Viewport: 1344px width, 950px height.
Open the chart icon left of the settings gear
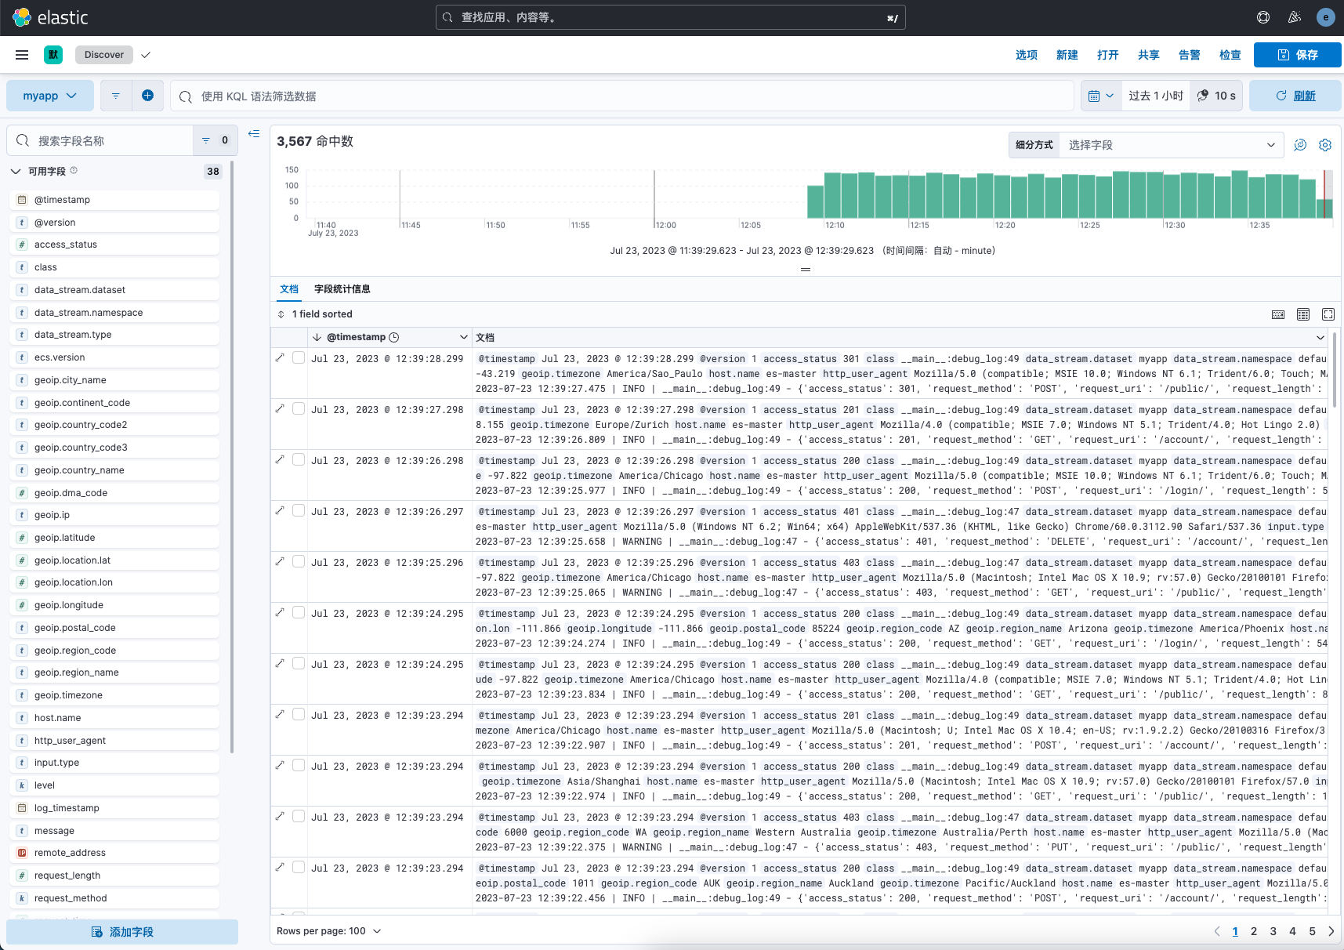(x=1300, y=145)
